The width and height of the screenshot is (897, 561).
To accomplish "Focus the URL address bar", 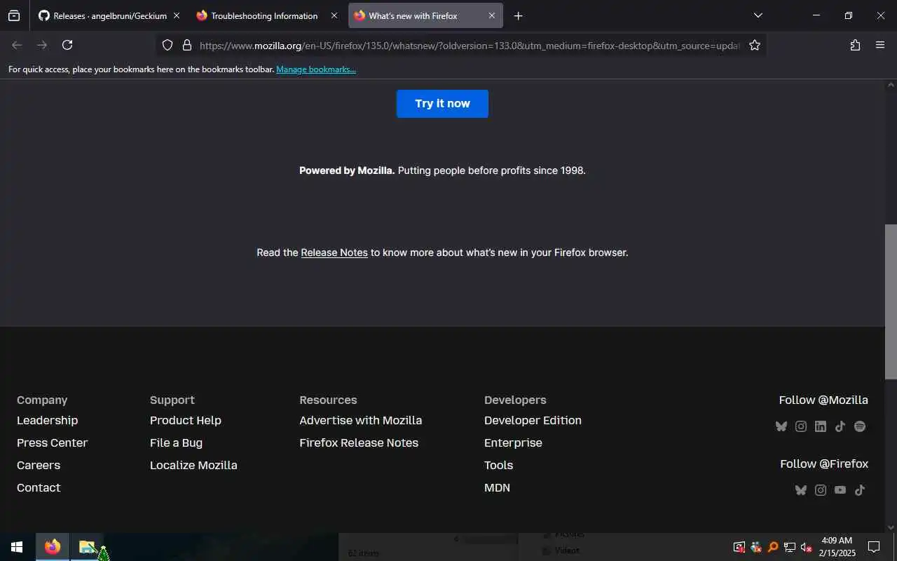I will (x=470, y=45).
